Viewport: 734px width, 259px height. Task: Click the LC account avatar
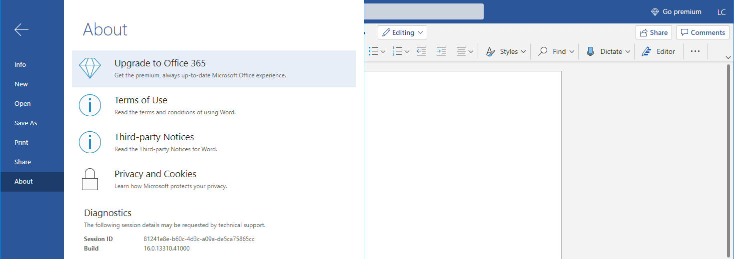click(x=722, y=12)
